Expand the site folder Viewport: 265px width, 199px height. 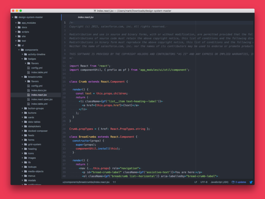point(16,36)
